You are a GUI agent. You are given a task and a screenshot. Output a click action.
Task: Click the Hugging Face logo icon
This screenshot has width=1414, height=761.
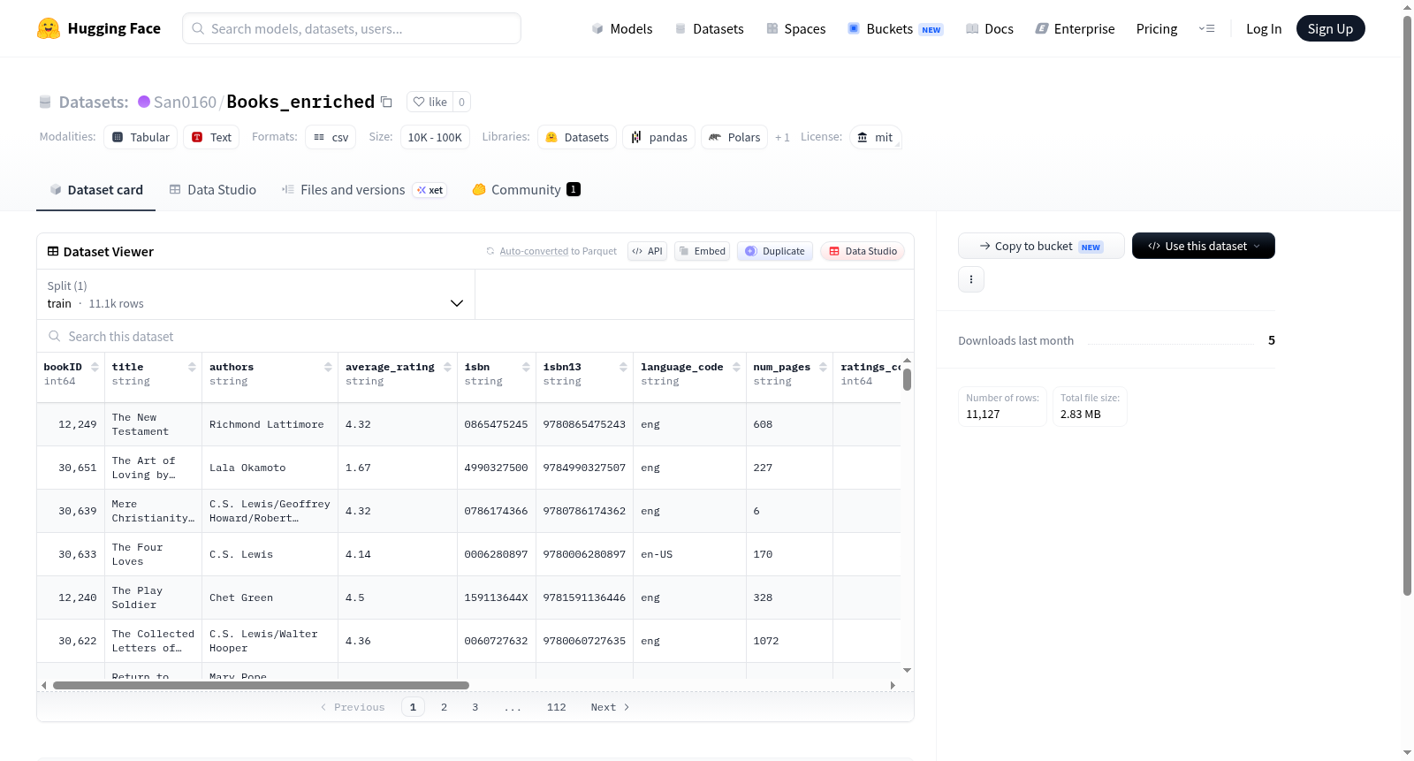coord(49,28)
